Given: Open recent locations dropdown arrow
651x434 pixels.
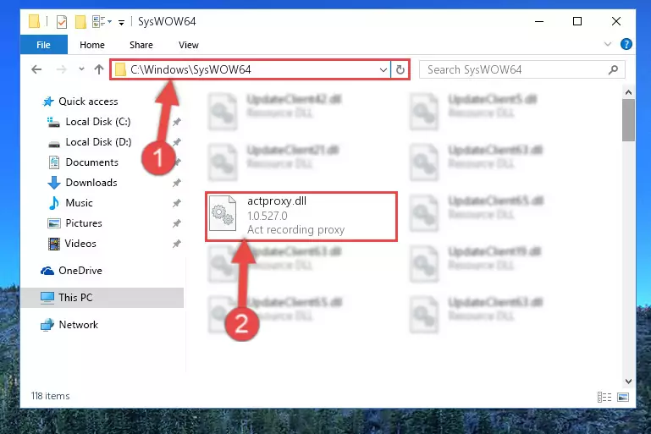Looking at the screenshot, I should point(81,69).
